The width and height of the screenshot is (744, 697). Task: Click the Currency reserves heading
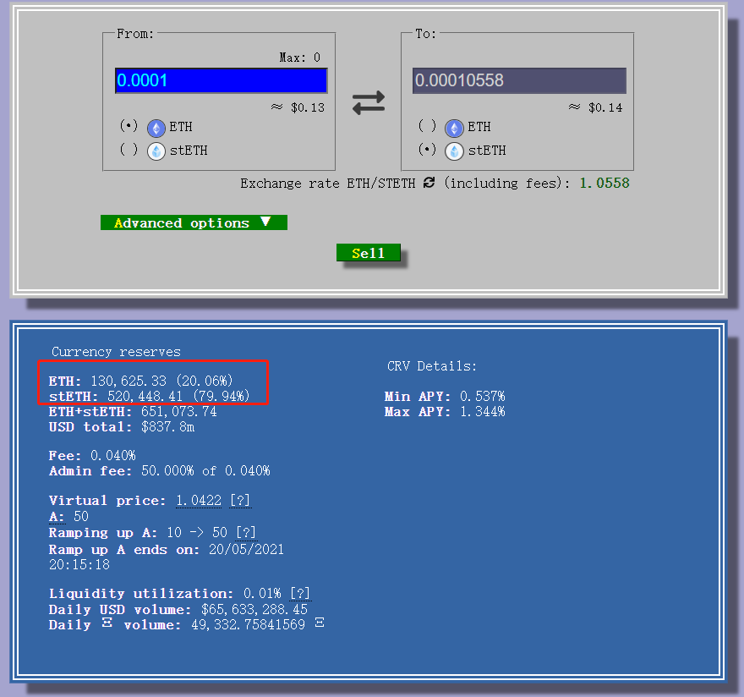click(x=117, y=352)
